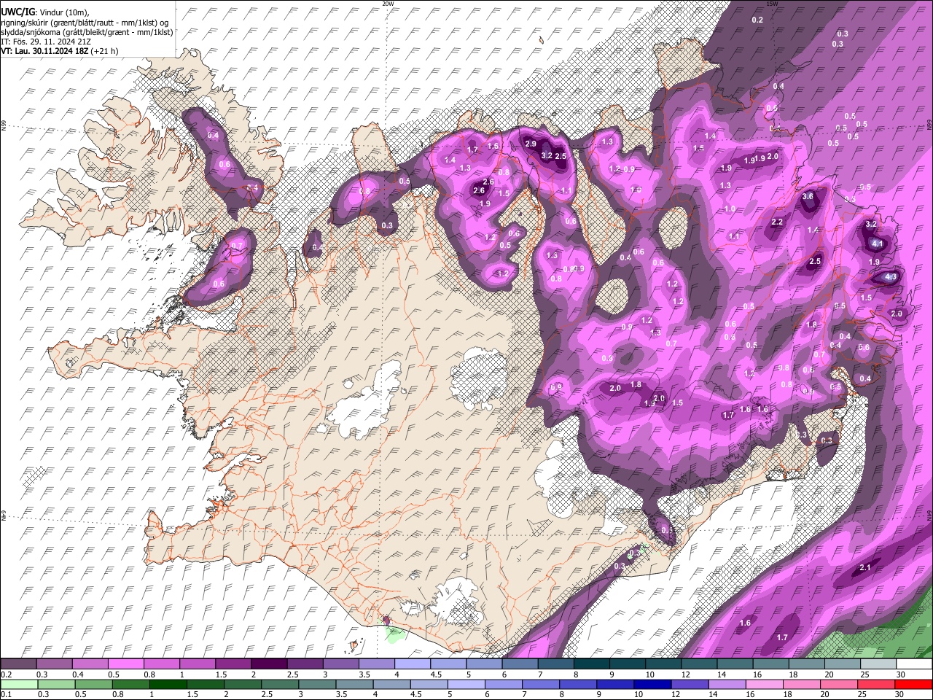Image resolution: width=933 pixels, height=700 pixels.
Task: Click the "rigning/skúrir" legend description line
Action: tap(86, 23)
